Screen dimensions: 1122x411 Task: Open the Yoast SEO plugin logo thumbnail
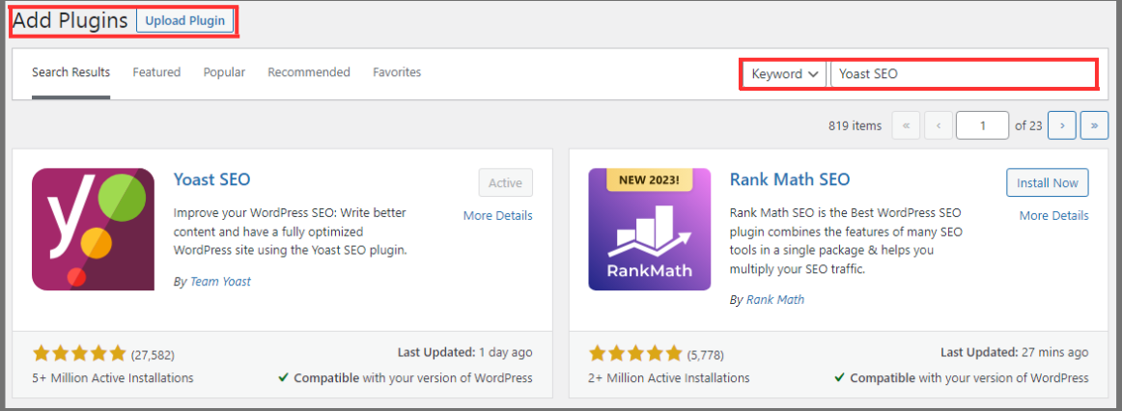pos(93,230)
